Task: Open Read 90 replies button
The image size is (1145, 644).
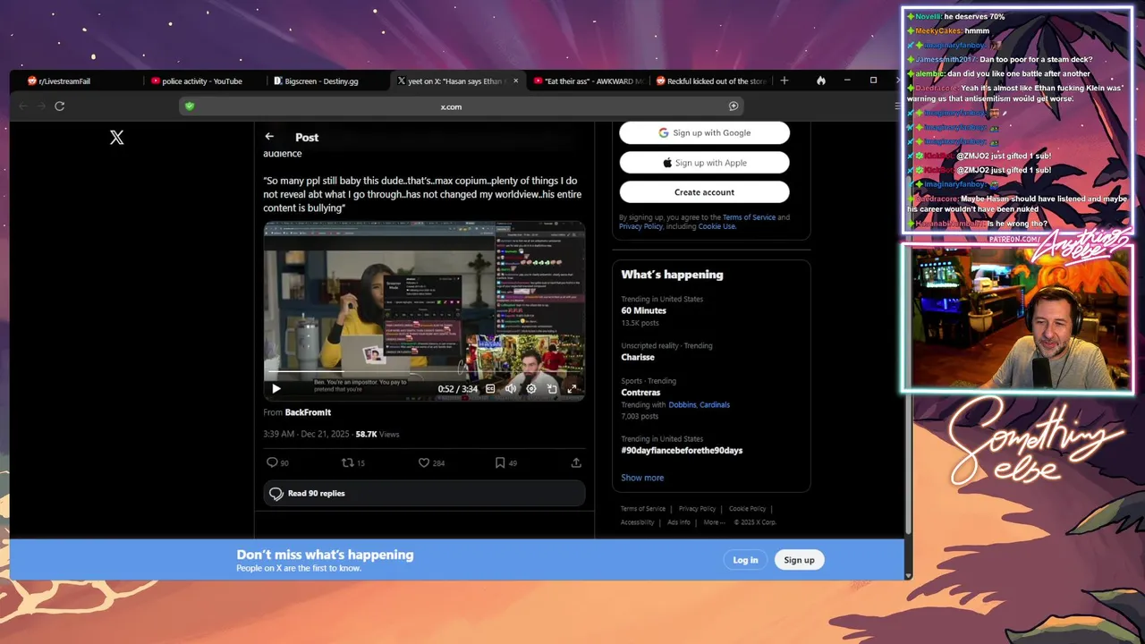Action: [x=424, y=494]
